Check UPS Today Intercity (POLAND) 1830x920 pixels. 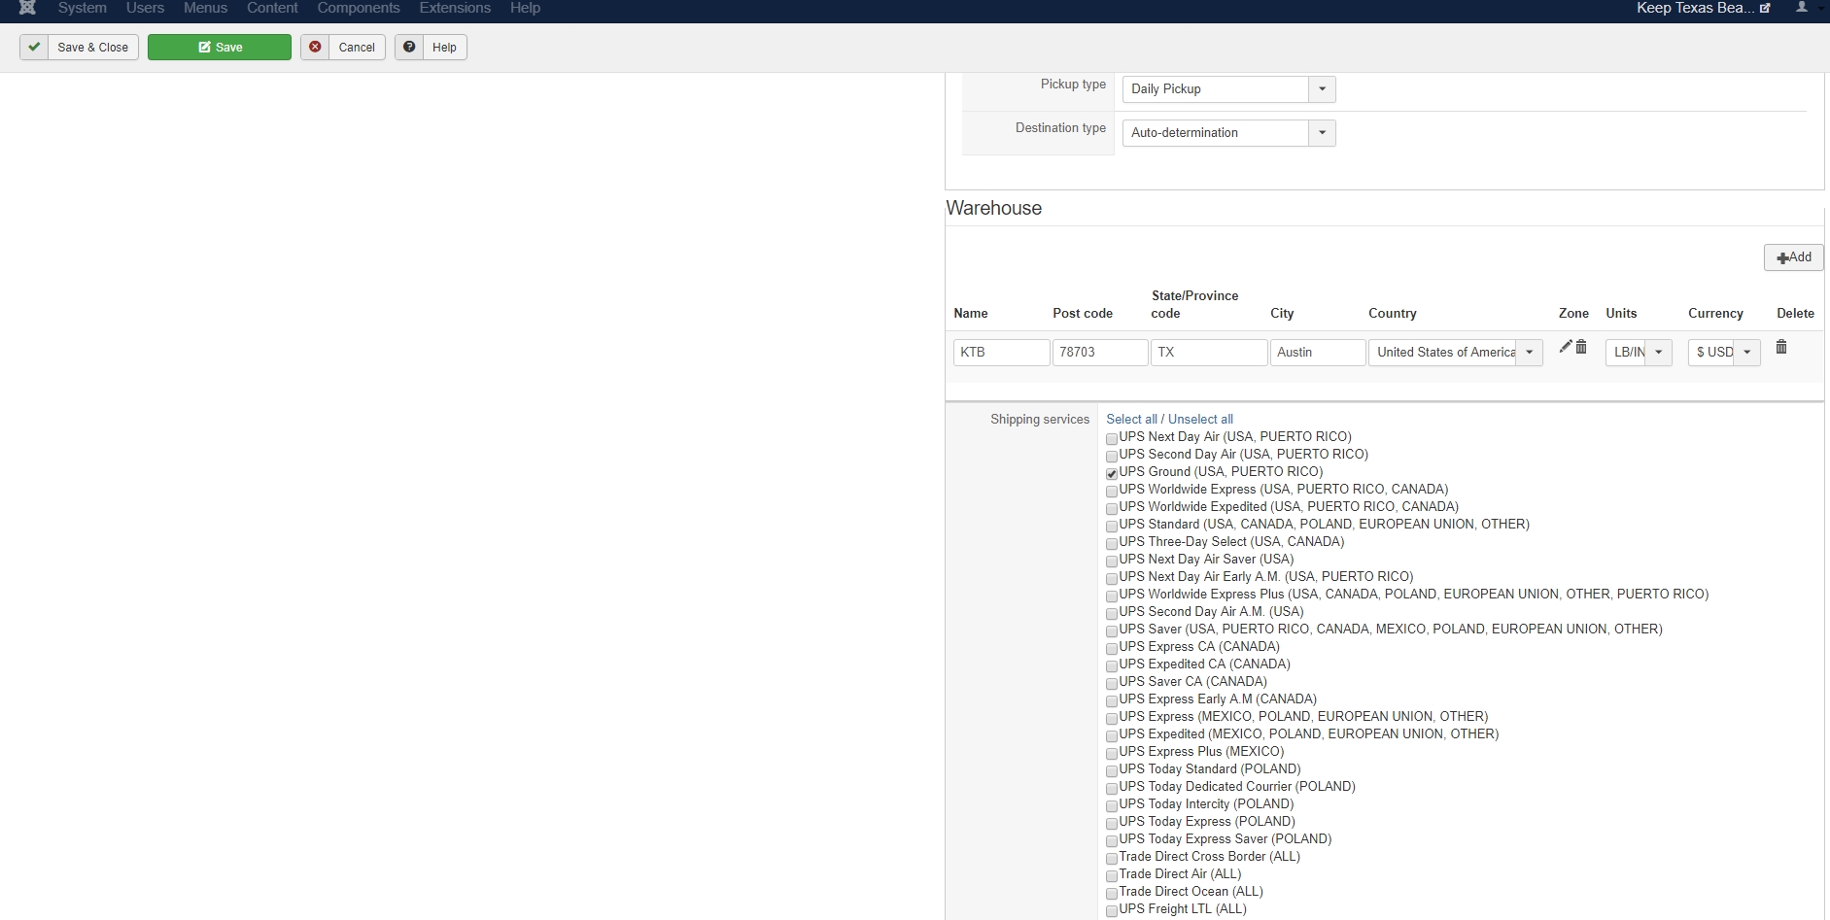pos(1112,806)
